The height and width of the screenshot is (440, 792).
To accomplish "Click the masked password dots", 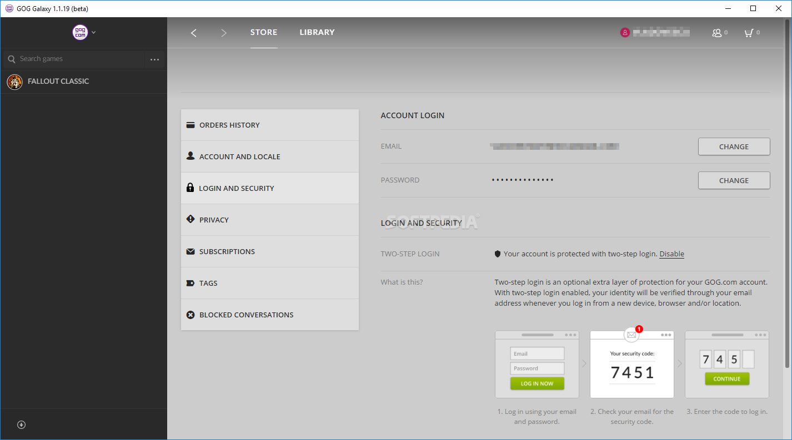I will 523,180.
